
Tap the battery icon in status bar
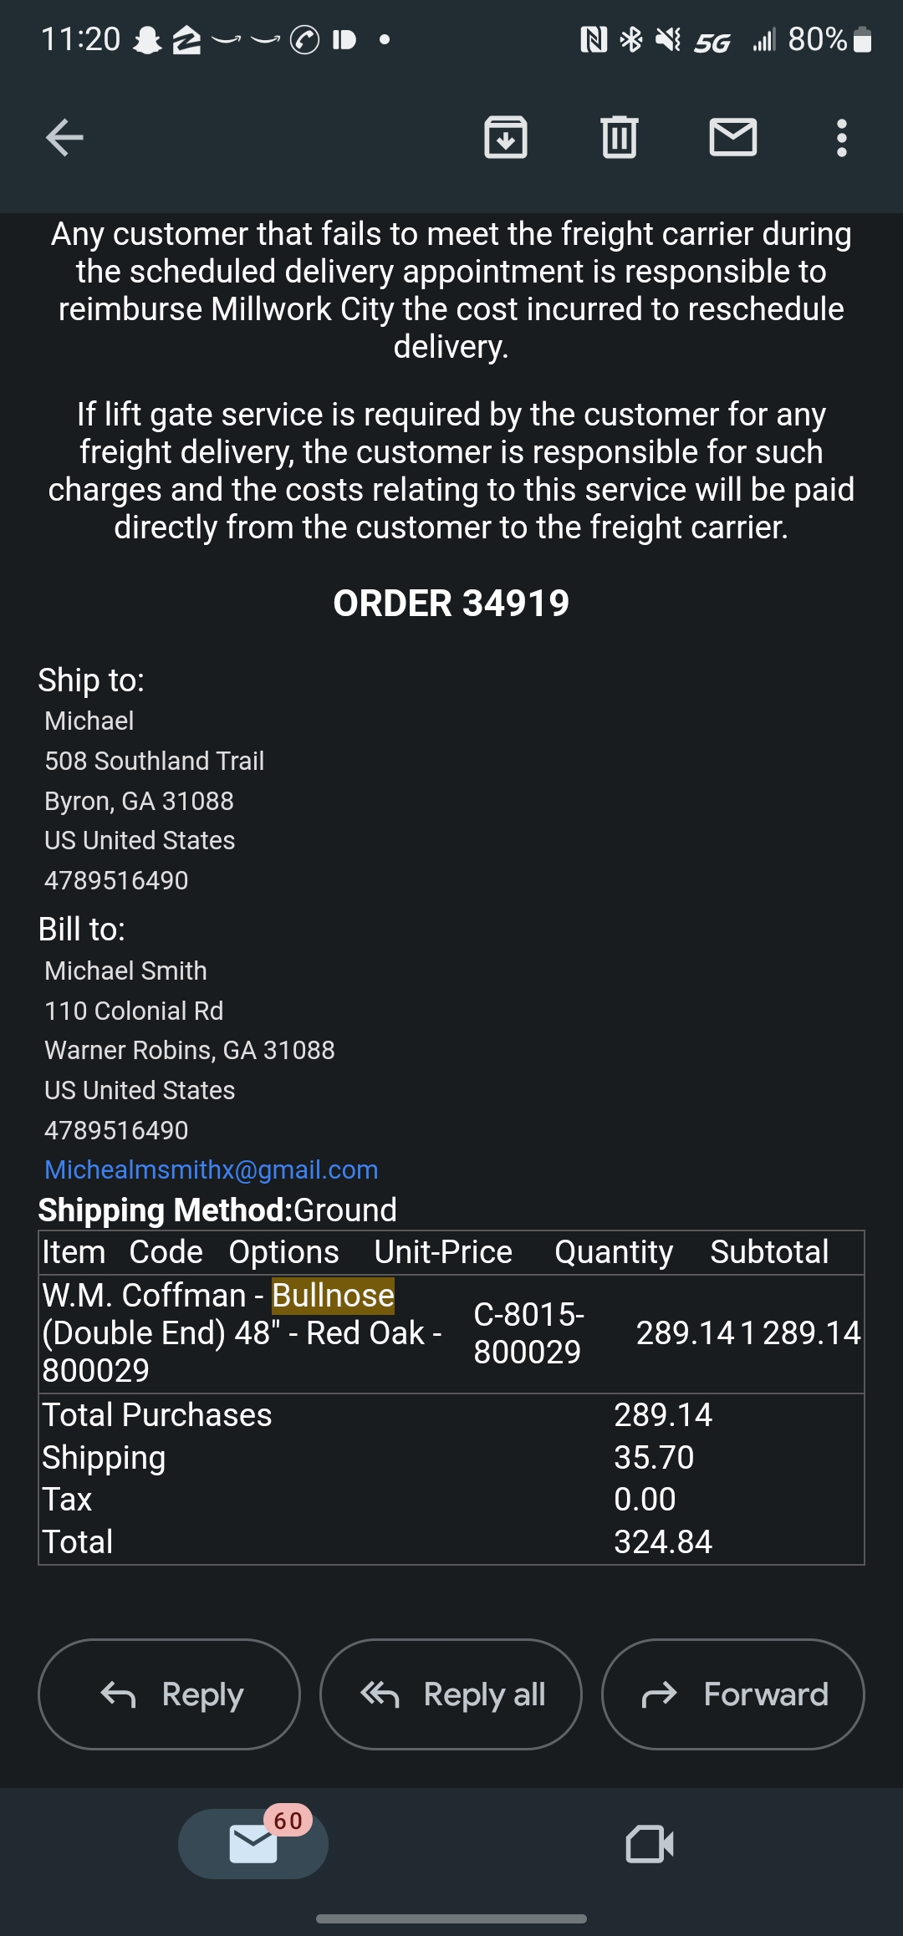point(864,39)
